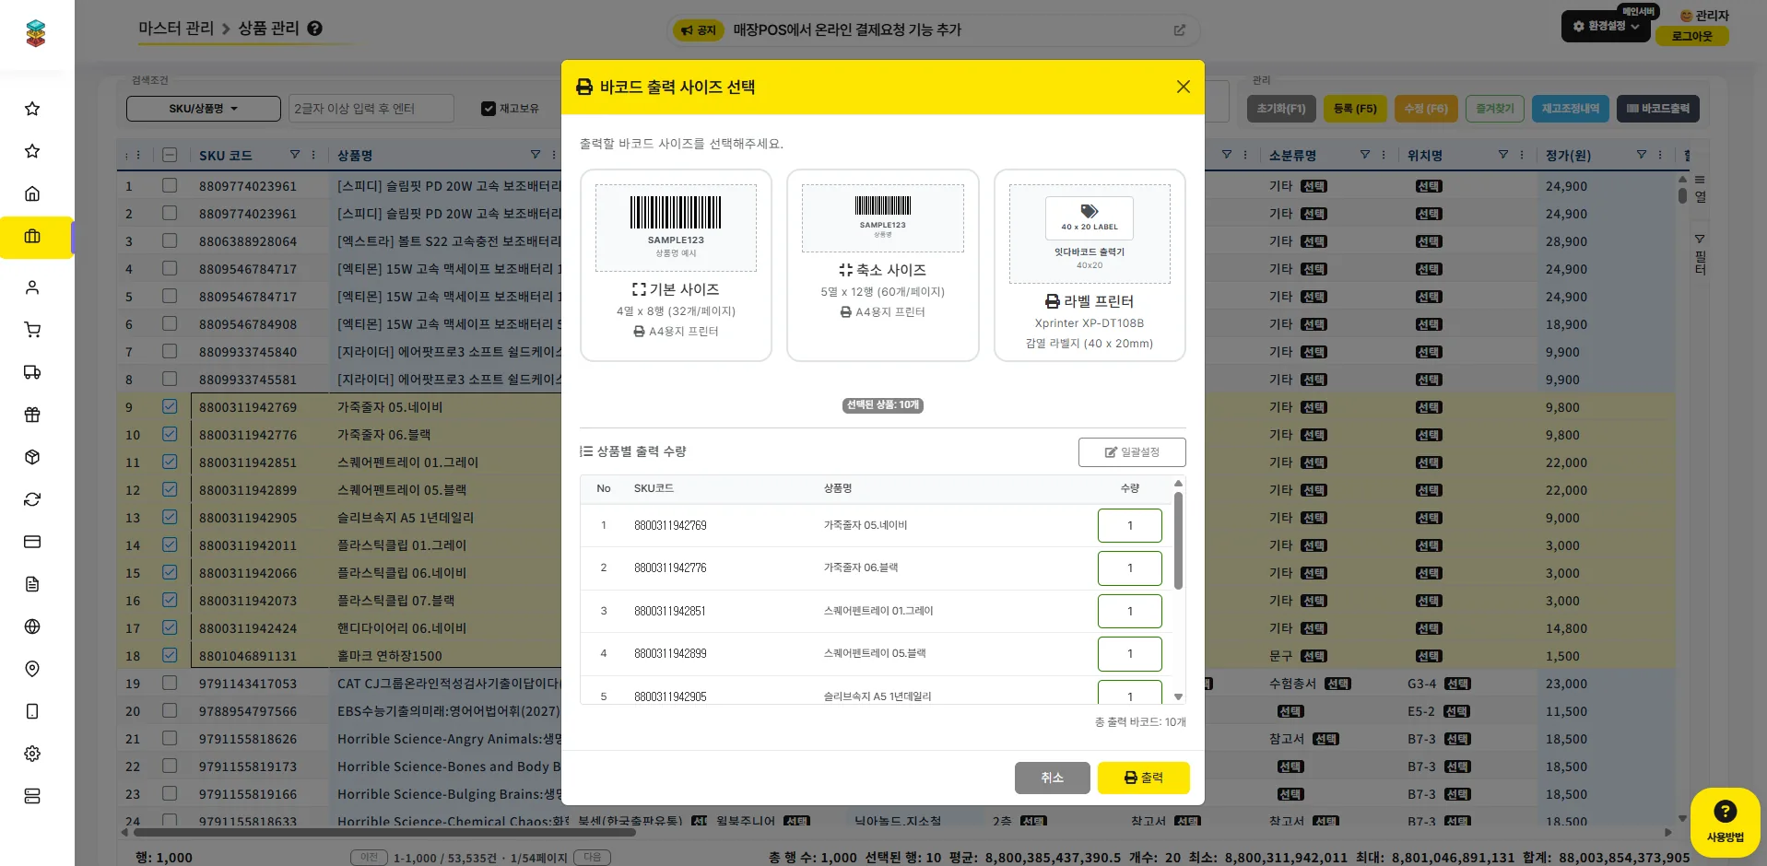1767x866 pixels.
Task: Click the 출력 print button
Action: (x=1143, y=778)
